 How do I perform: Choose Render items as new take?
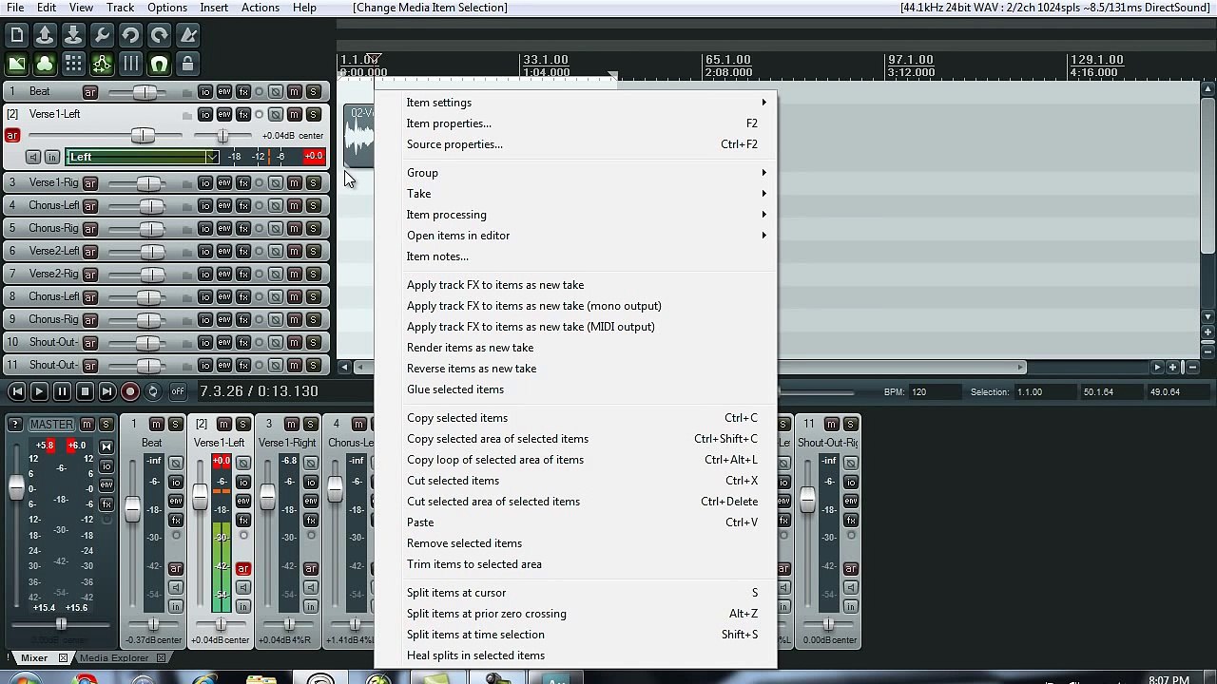585,348
